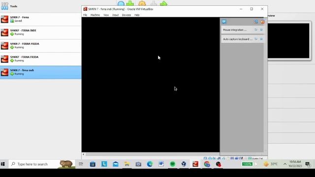315x177 pixels.
Task: Open the Input menu
Action: click(x=115, y=15)
